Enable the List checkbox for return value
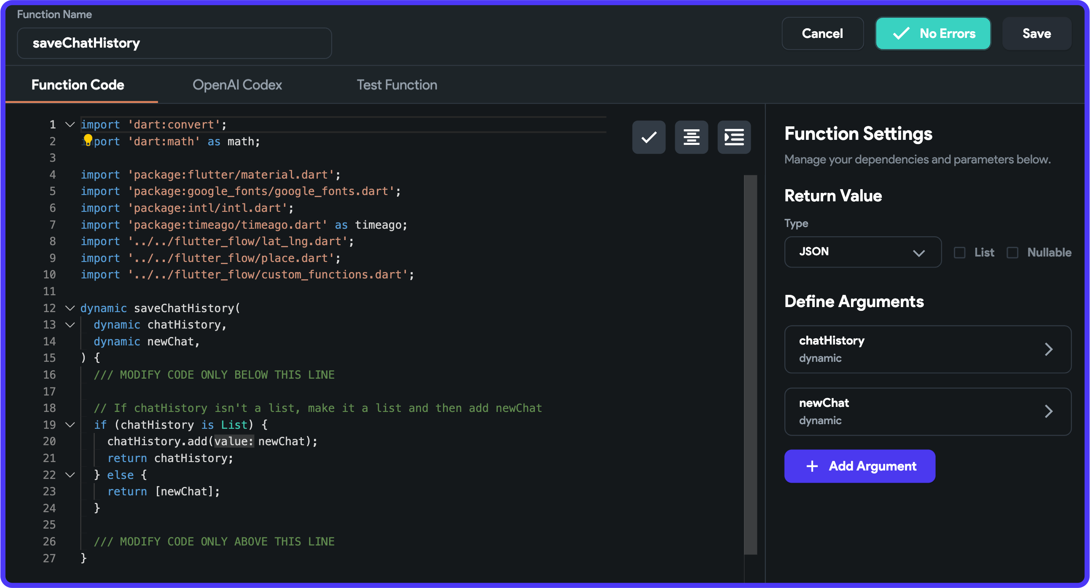 pos(959,252)
